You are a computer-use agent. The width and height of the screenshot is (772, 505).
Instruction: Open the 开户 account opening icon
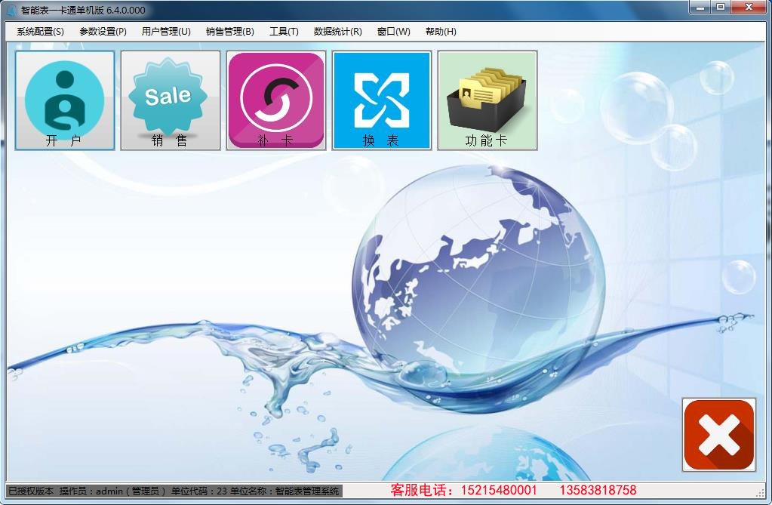[65, 100]
